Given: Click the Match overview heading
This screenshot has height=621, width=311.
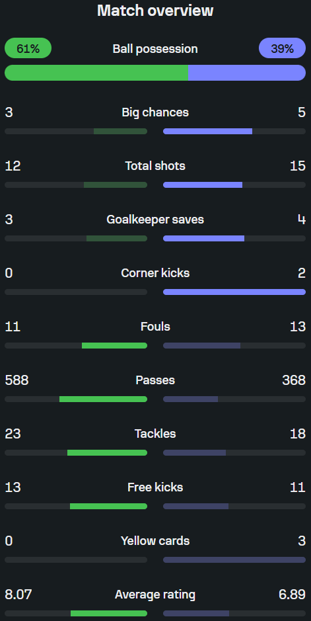Looking at the screenshot, I should (155, 11).
